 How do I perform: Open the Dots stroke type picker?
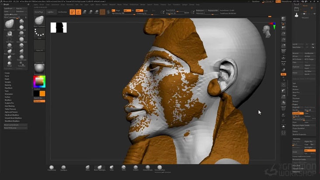(39, 33)
